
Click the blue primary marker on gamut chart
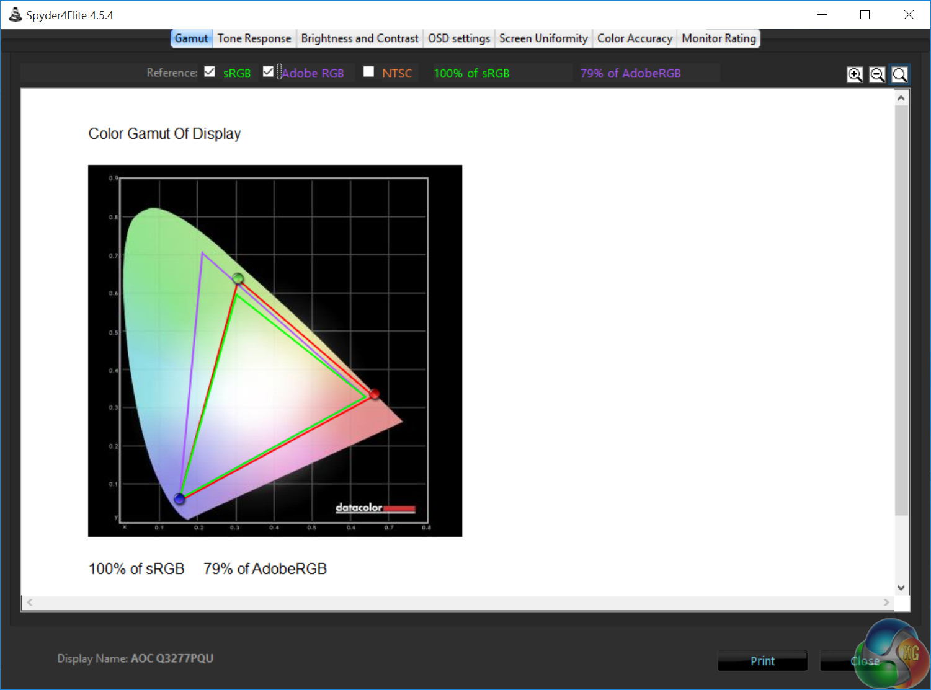pyautogui.click(x=179, y=498)
